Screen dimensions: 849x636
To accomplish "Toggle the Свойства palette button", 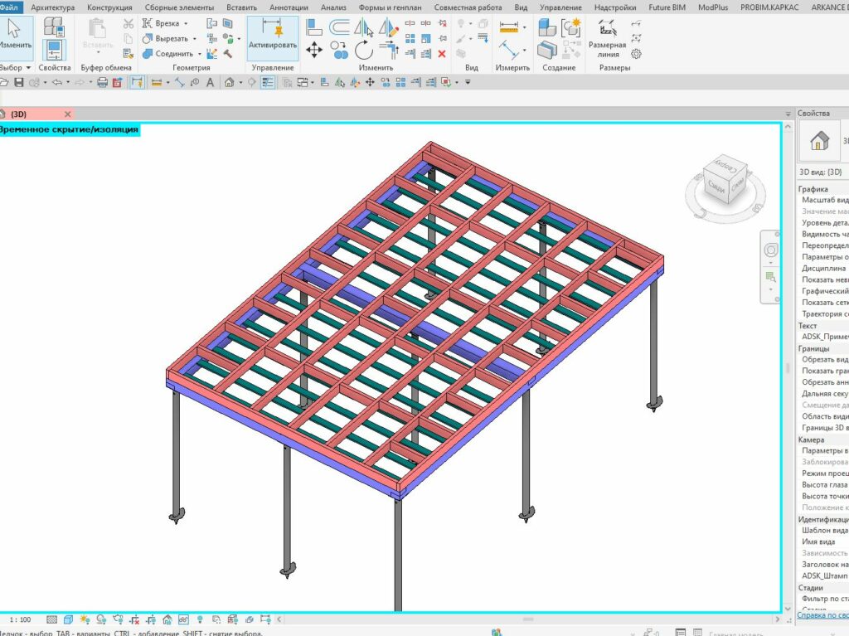I will (54, 50).
